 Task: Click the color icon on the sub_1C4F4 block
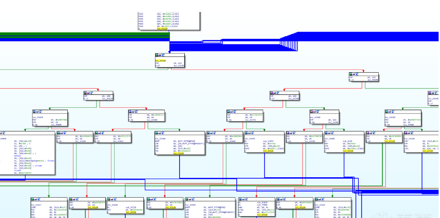point(246,133)
